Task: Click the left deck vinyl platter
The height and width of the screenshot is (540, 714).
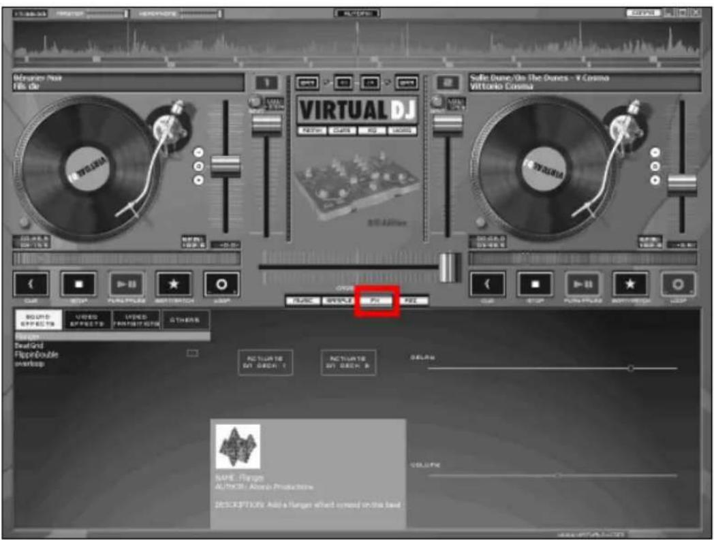Action: coord(87,169)
